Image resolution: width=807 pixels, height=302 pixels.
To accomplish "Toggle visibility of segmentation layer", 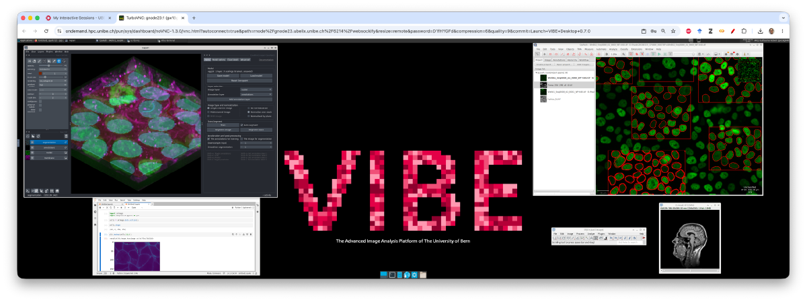I will tap(32, 142).
